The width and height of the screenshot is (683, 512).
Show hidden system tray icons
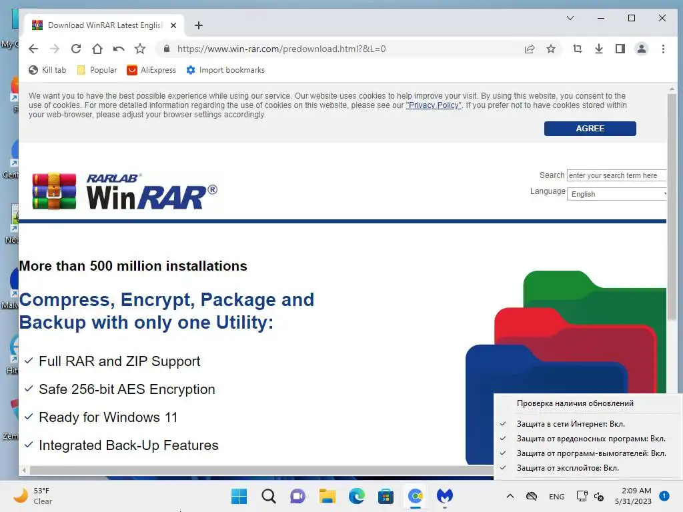[510, 496]
